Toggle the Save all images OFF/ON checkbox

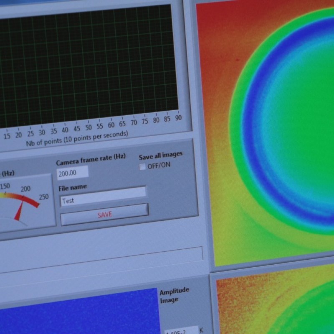click(142, 167)
